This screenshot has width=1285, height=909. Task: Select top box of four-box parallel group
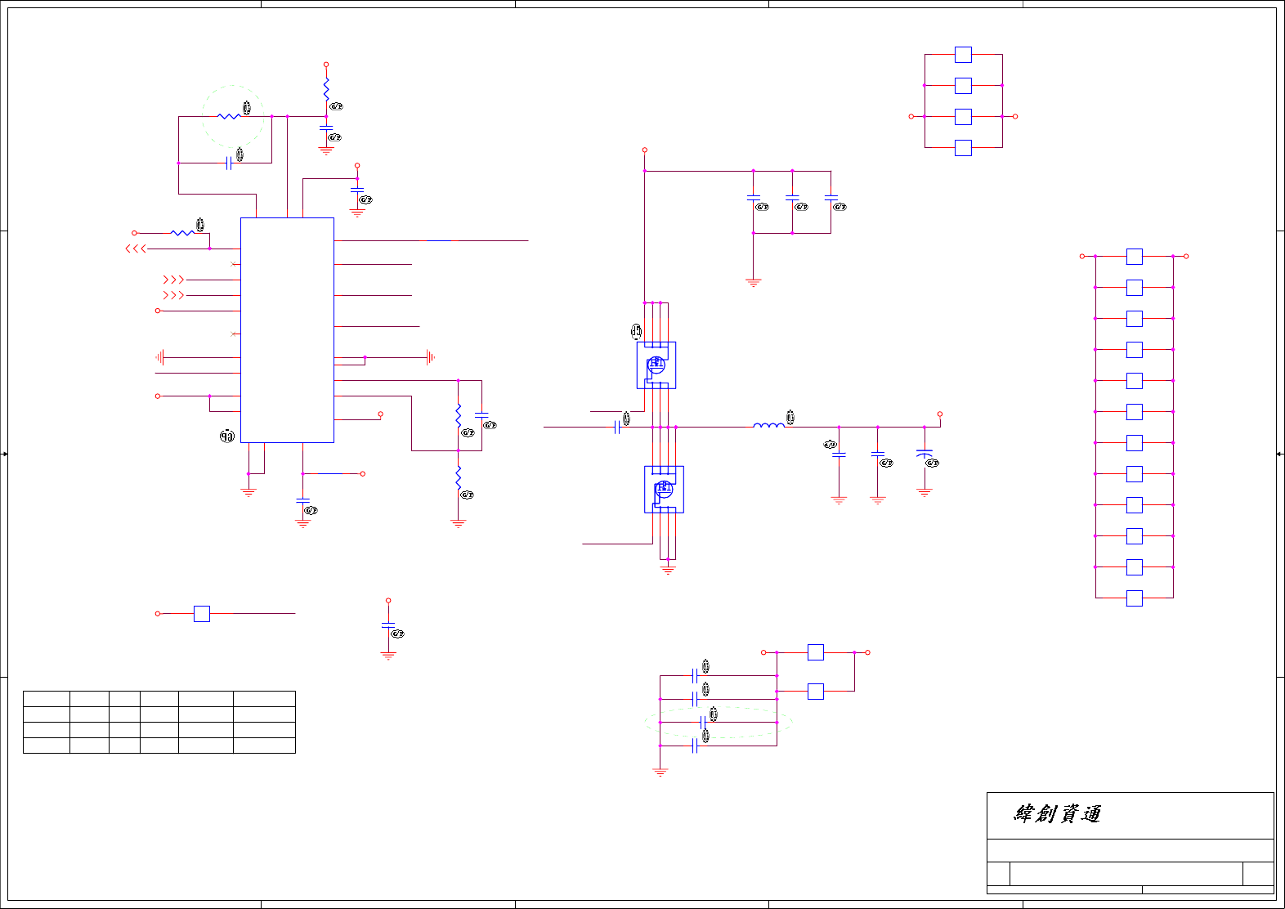(x=964, y=55)
